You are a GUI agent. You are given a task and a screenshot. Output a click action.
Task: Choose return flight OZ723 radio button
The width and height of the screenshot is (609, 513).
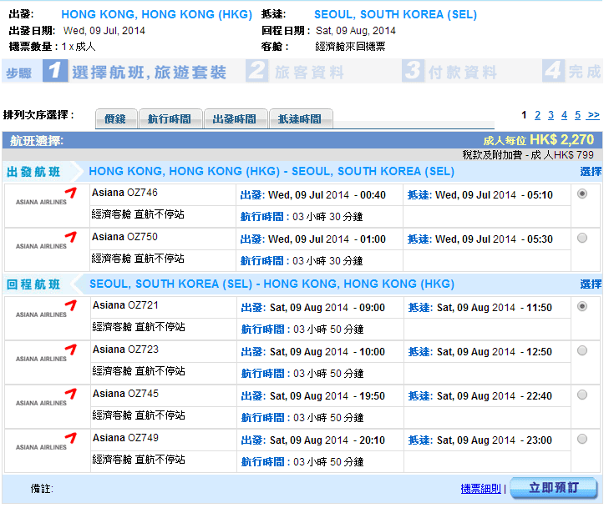click(581, 350)
